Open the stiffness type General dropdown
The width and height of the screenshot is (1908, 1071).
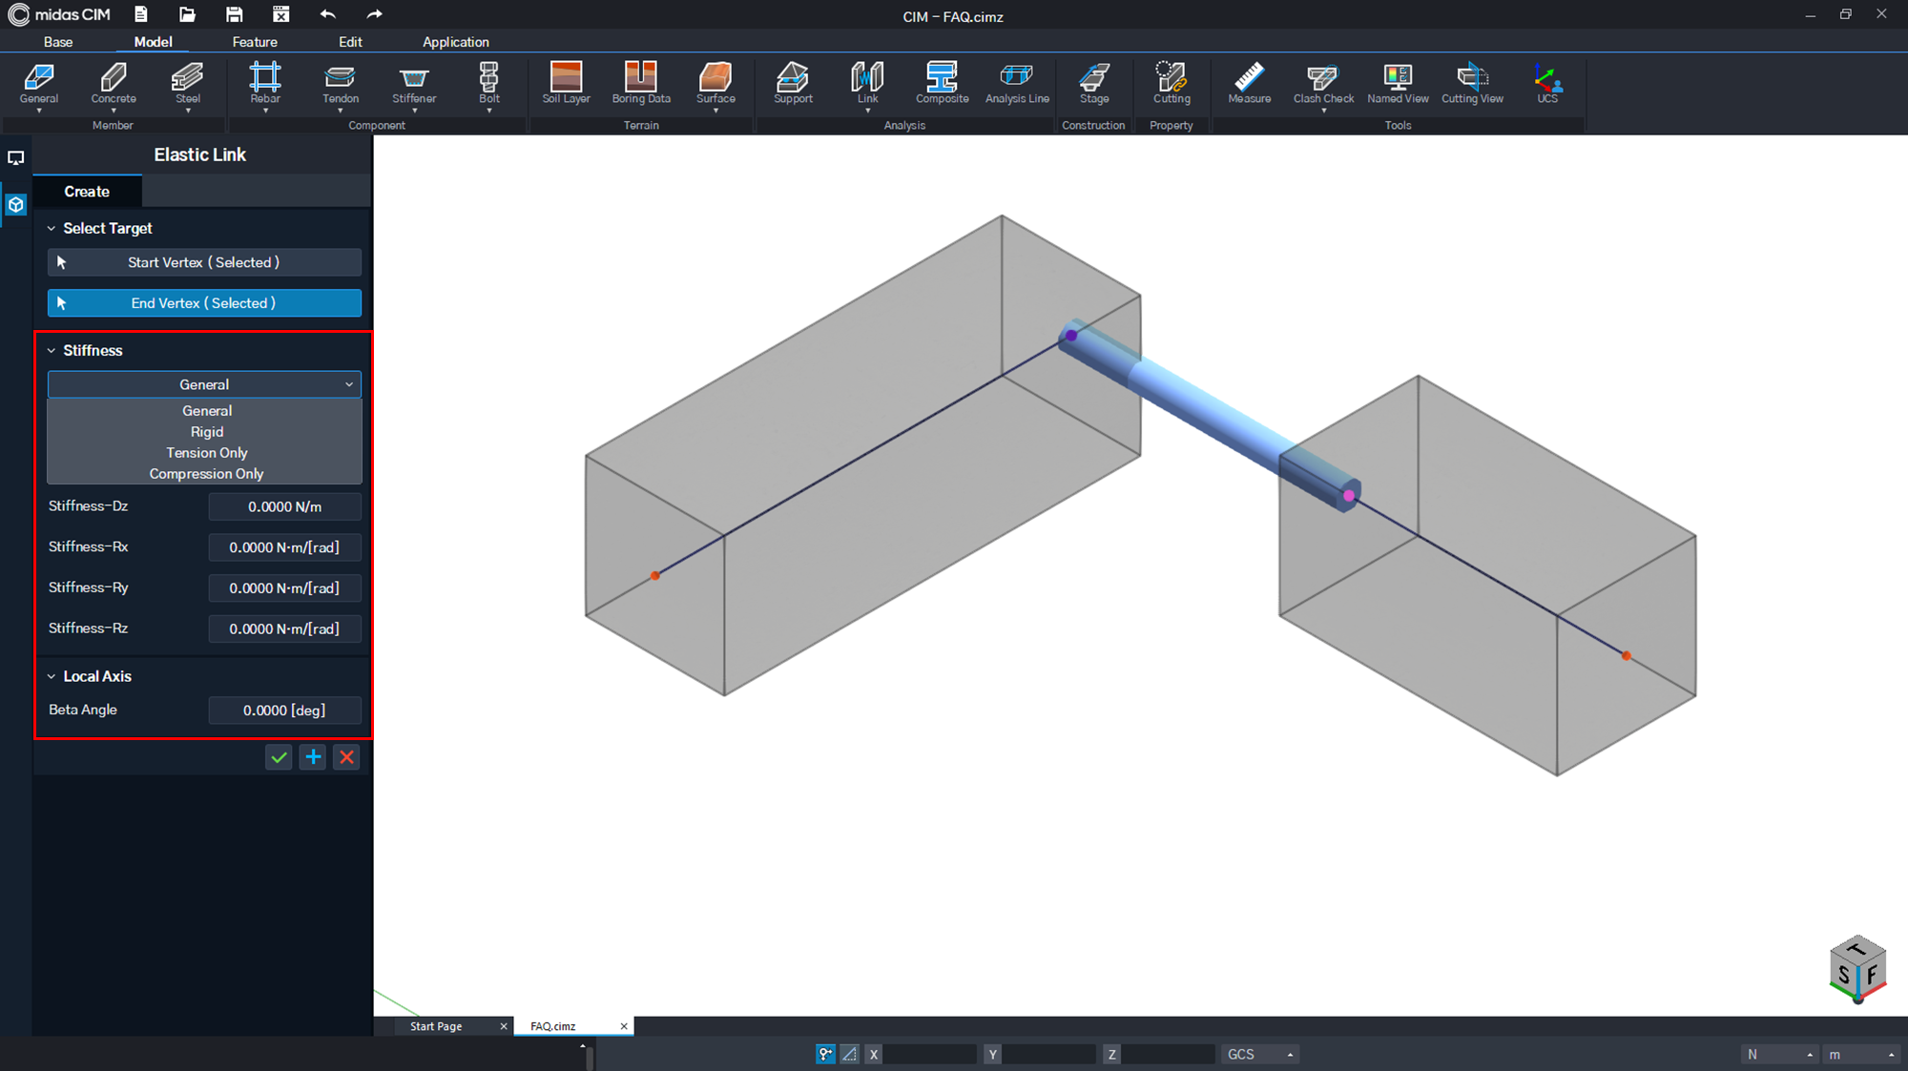pyautogui.click(x=204, y=384)
